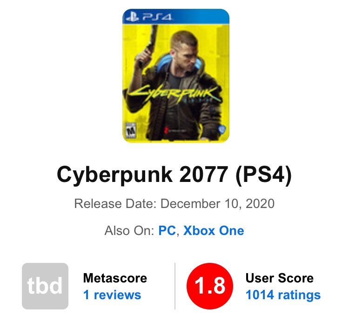Click the Release Date December 10, 2020 text

(174, 204)
